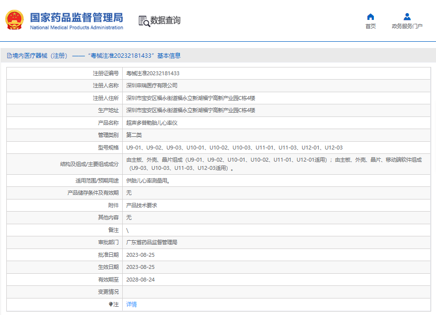The height and width of the screenshot is (315, 436).
Task: Click the 国家药品监督管理局 title
Action: point(77,17)
